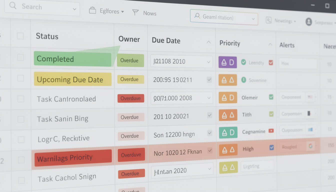Check the row checkbox for LogrC, Reckitive
The image size is (336, 192).
click(x=21, y=139)
